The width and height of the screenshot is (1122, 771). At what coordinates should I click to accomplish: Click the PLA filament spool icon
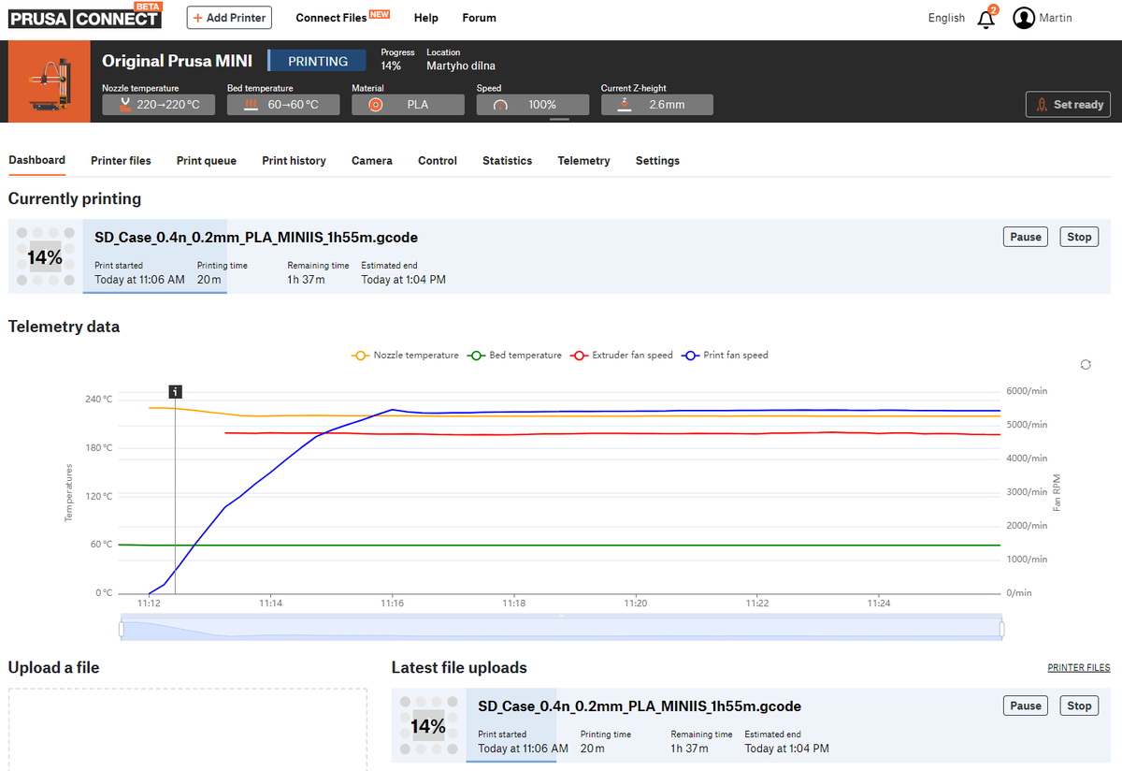tap(375, 105)
